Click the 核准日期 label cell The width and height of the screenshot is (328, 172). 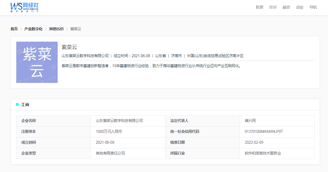(202, 143)
